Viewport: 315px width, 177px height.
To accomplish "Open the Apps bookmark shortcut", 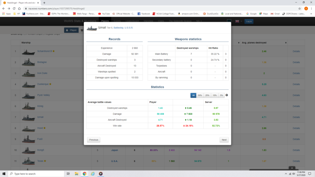I will coord(6,14).
